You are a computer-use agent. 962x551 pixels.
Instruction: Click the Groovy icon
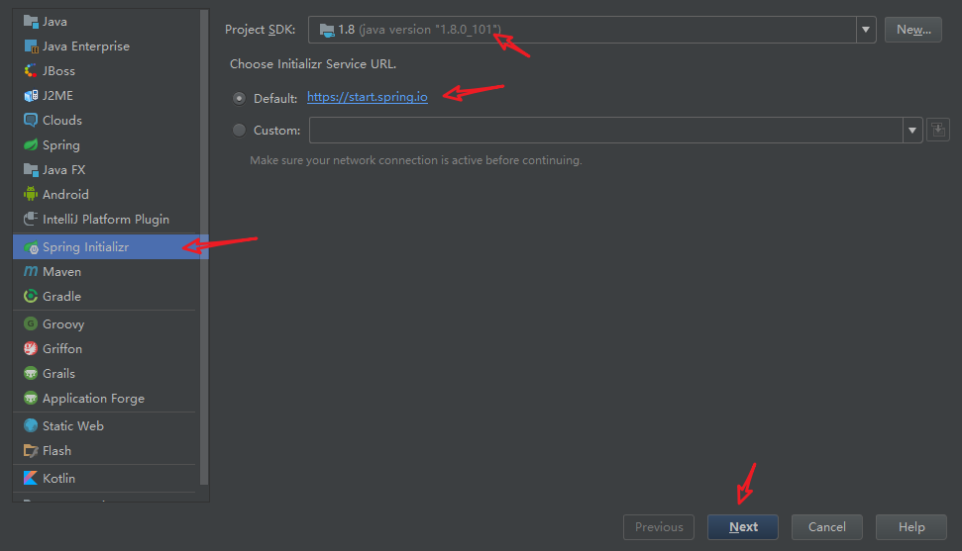coord(31,323)
